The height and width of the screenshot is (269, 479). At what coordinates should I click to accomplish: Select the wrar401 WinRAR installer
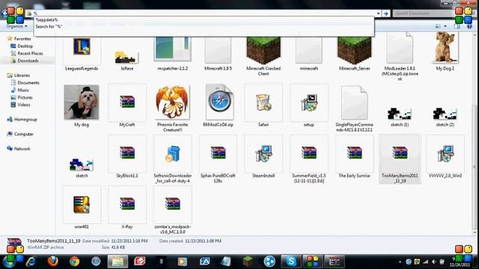[x=82, y=205]
